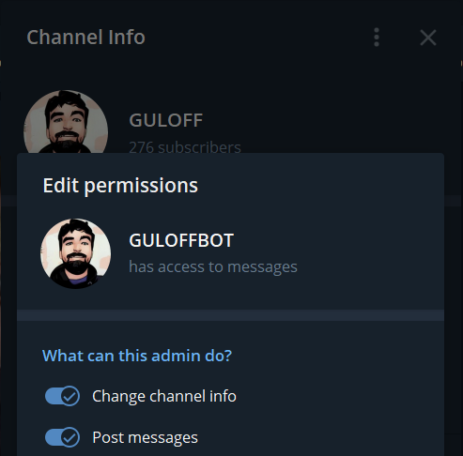Click checkmark knob of Change channel info toggle

[69, 396]
